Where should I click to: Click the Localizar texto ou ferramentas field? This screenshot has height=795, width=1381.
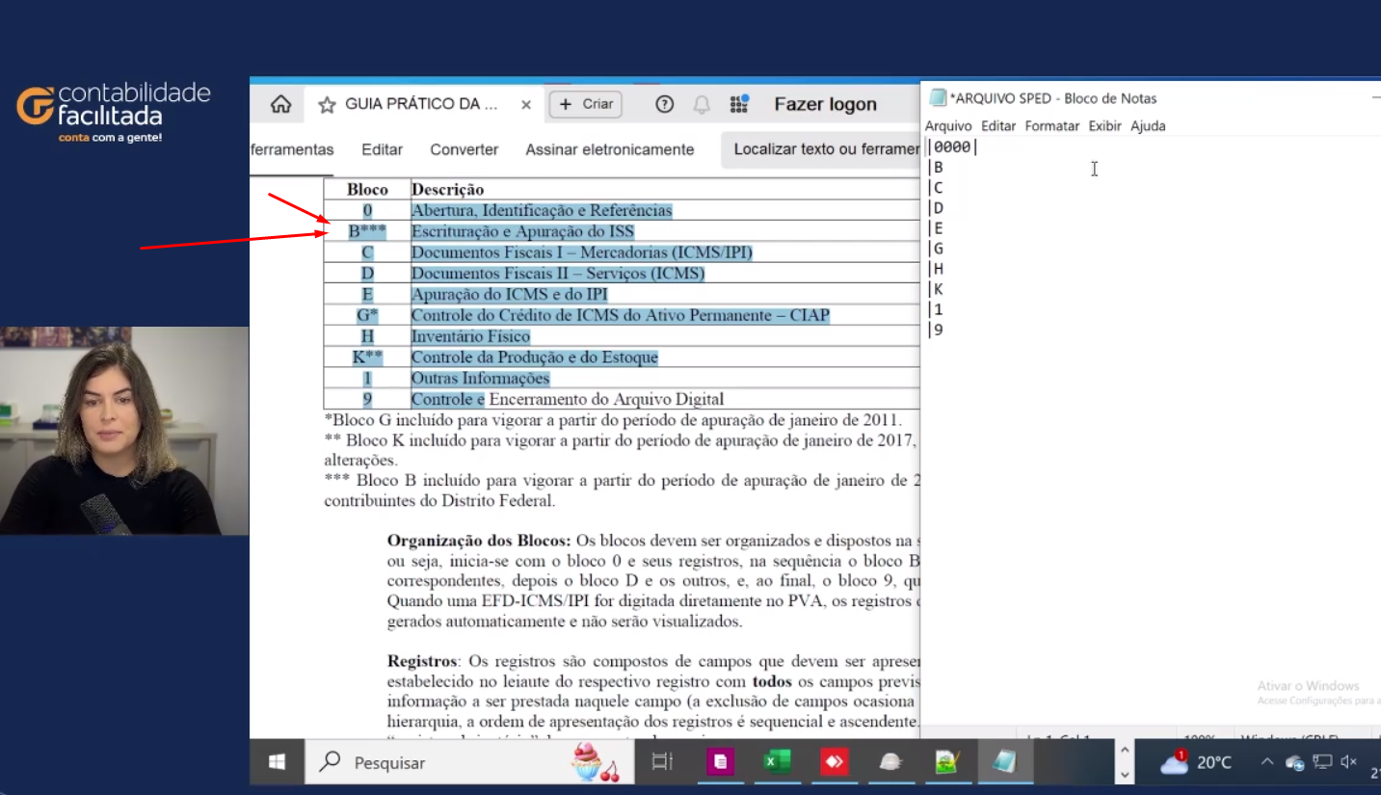pos(820,149)
